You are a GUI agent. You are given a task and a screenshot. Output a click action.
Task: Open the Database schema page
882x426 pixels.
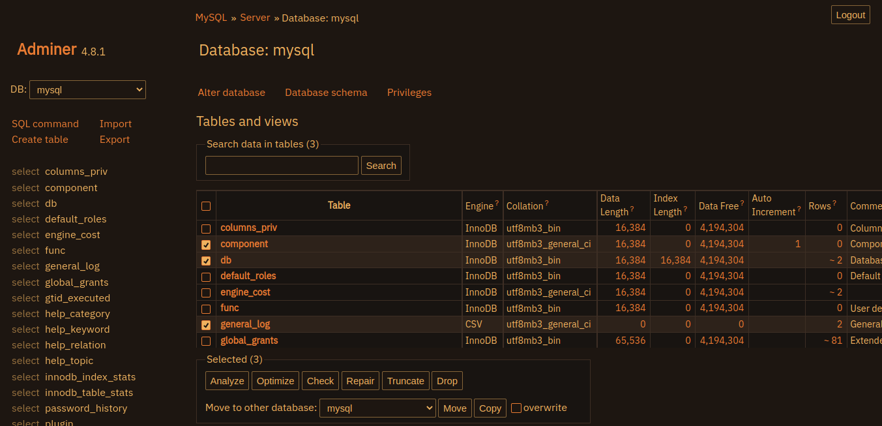coord(326,93)
